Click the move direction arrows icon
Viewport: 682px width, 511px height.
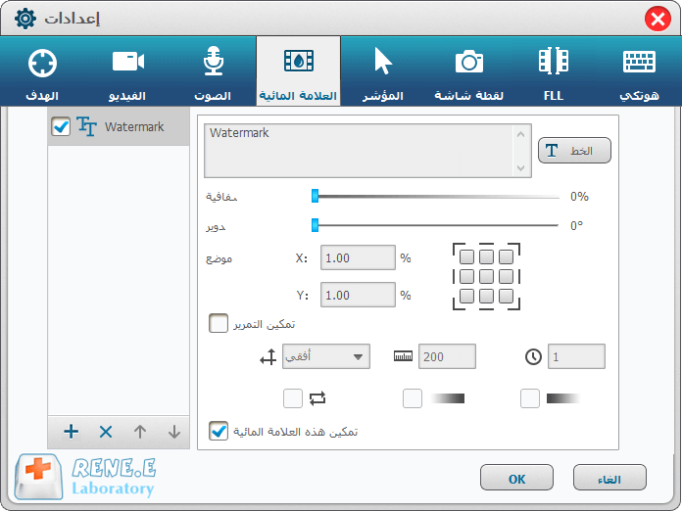(268, 357)
